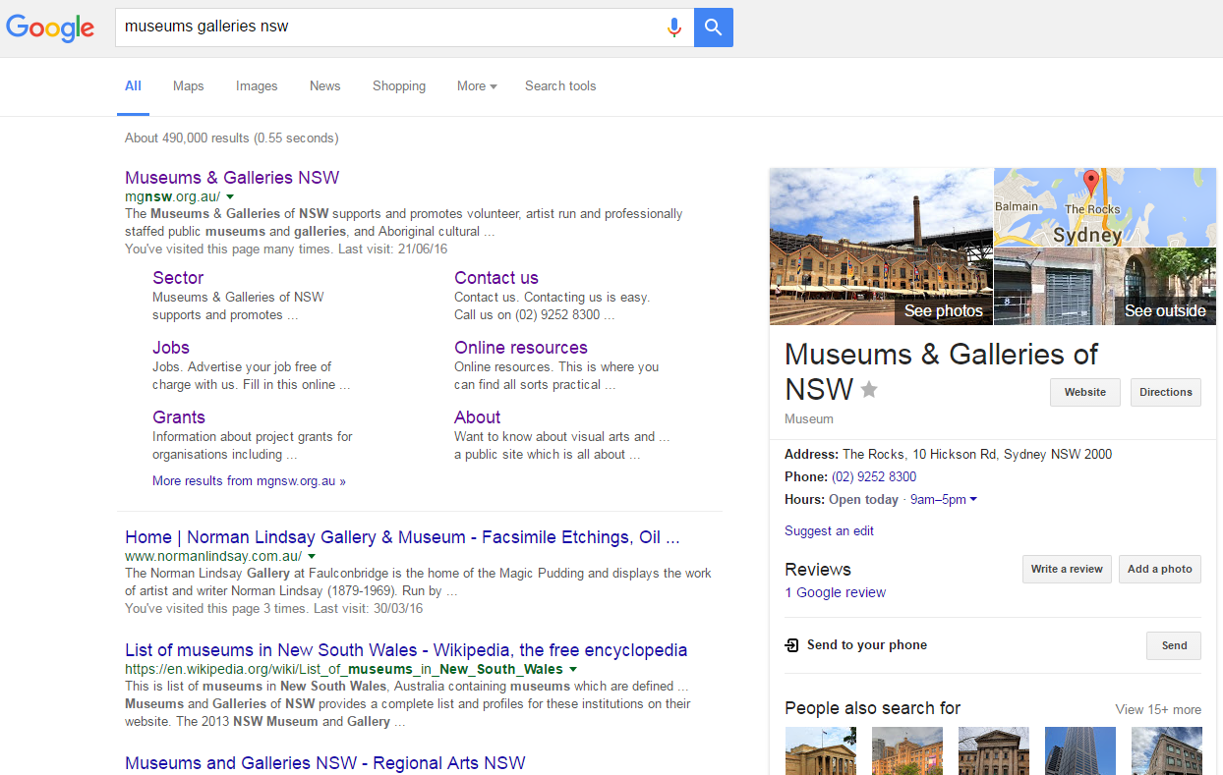The width and height of the screenshot is (1223, 775).
Task: Open Search tools options
Action: click(x=560, y=86)
